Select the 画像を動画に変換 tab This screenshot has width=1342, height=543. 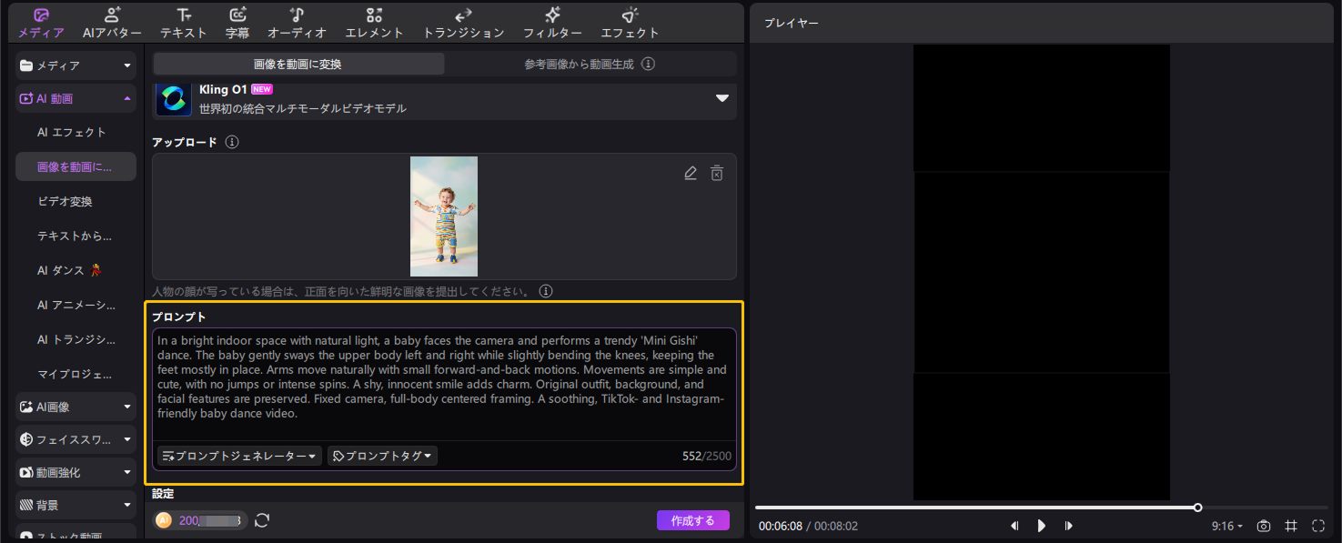pos(298,65)
